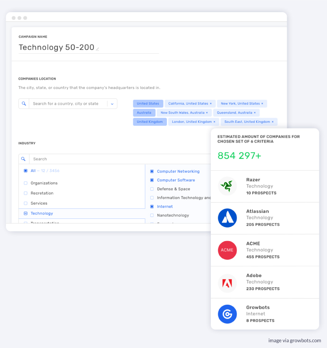The width and height of the screenshot is (327, 348).
Task: Select the Australia tag
Action: (x=144, y=113)
